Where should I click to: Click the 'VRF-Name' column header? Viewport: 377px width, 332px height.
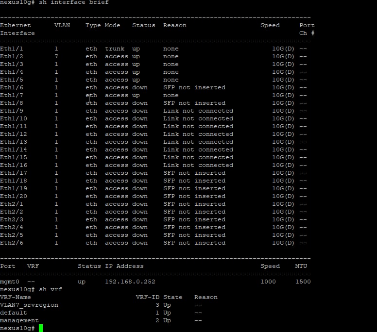pos(16,297)
